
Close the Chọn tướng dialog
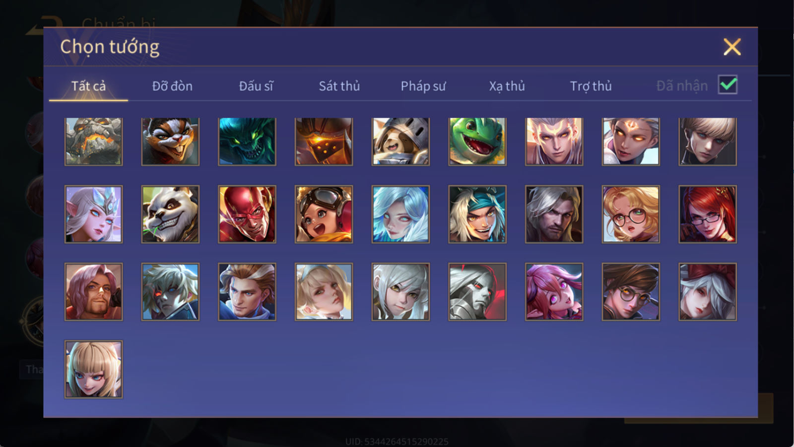(x=732, y=47)
